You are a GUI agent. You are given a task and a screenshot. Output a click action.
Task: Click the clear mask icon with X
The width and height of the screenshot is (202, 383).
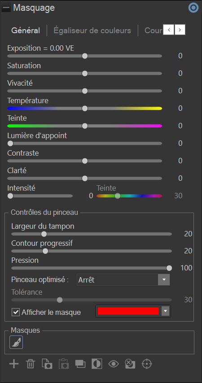pos(130,364)
